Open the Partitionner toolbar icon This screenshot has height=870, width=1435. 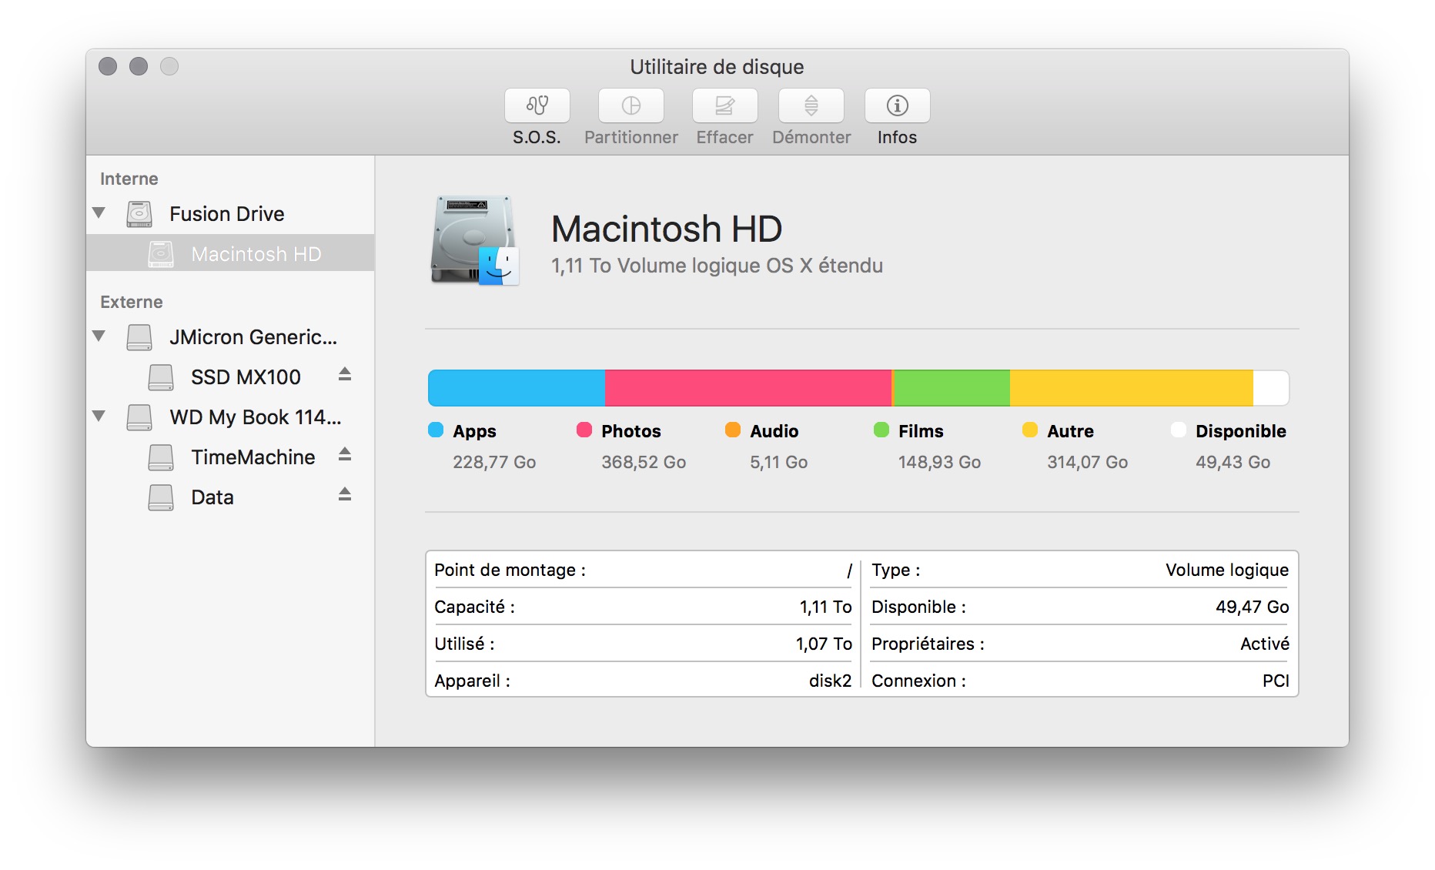[631, 105]
